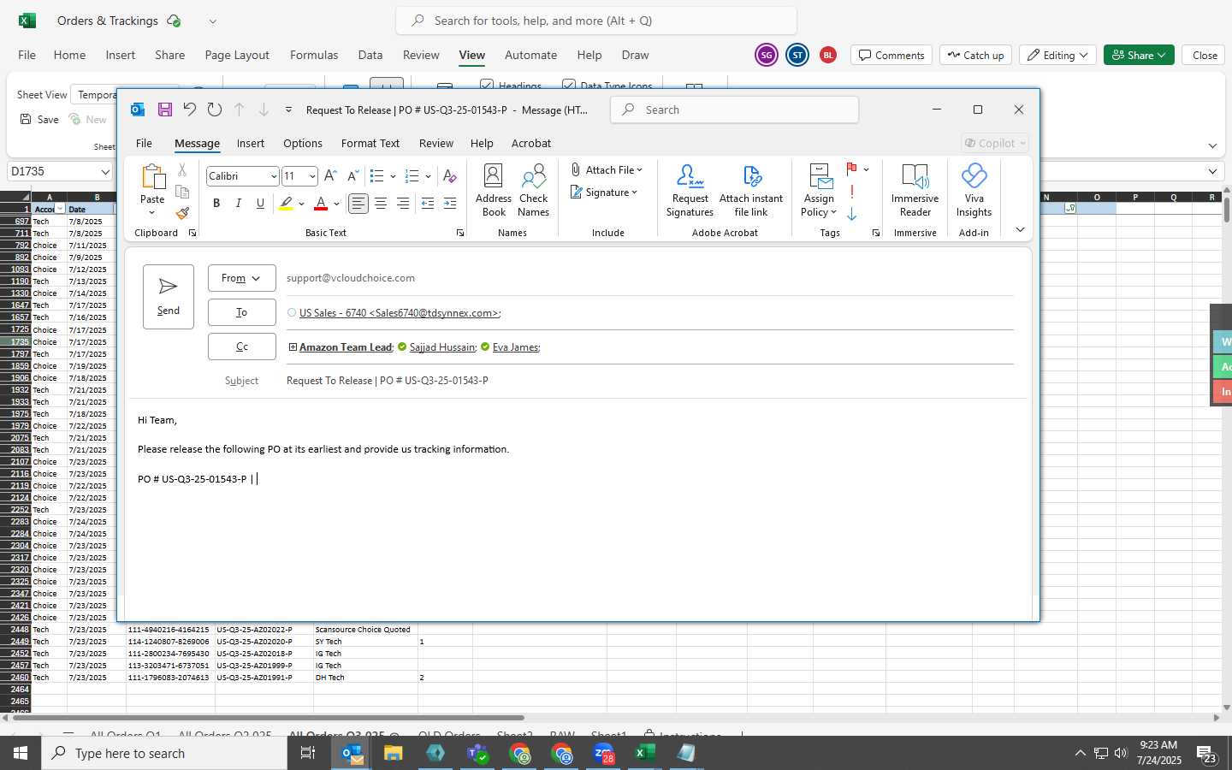Toggle Italic formatting
The width and height of the screenshot is (1232, 770).
(x=239, y=204)
